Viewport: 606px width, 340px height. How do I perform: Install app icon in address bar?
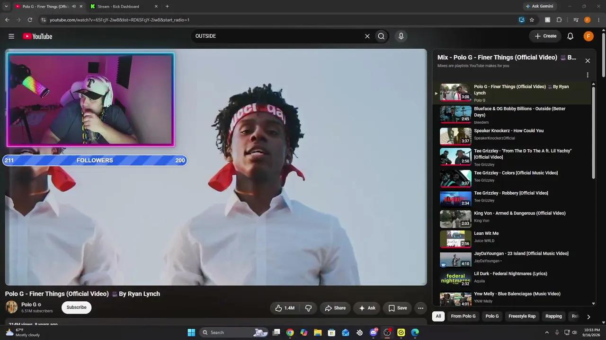click(x=521, y=20)
